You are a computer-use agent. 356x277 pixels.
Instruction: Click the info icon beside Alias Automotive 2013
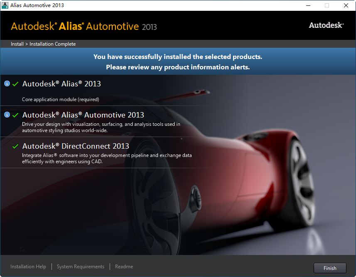[7, 115]
